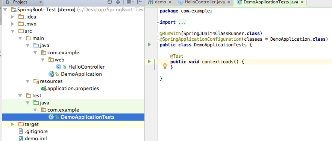Hide the Project tool window
Image resolution: width=332 pixels, height=141 pixels.
[x=139, y=2]
